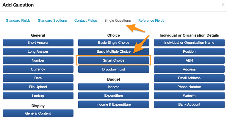This screenshot has height=119, width=227.
Task: Open the Standard Sections tab
Action: pos(52,21)
